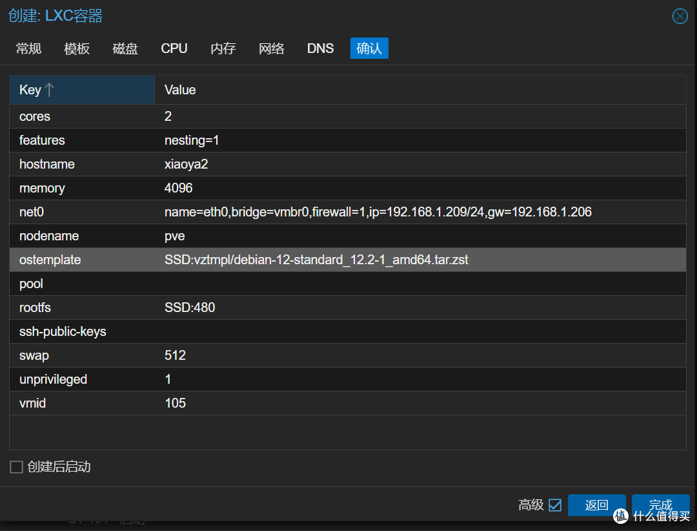Go to the 磁盘 tab

125,48
